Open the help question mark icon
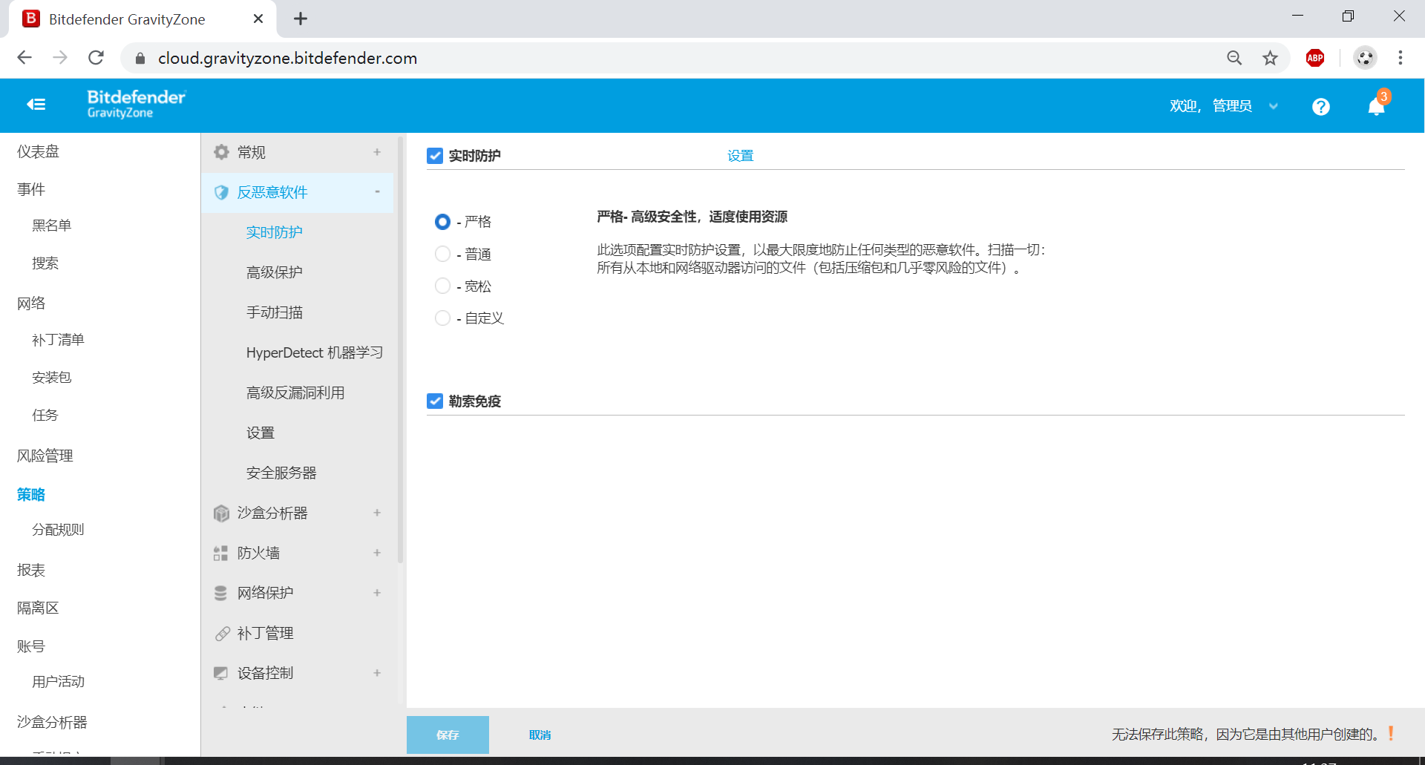The image size is (1425, 765). click(x=1320, y=107)
